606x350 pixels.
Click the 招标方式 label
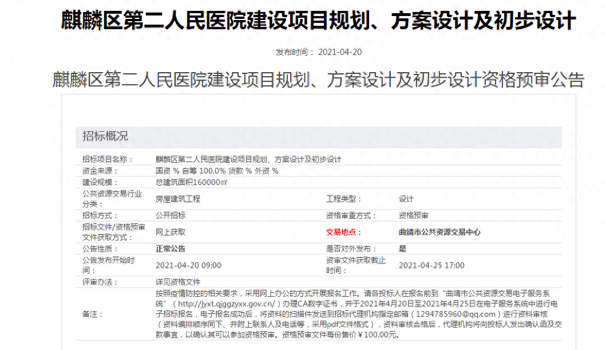click(x=100, y=215)
